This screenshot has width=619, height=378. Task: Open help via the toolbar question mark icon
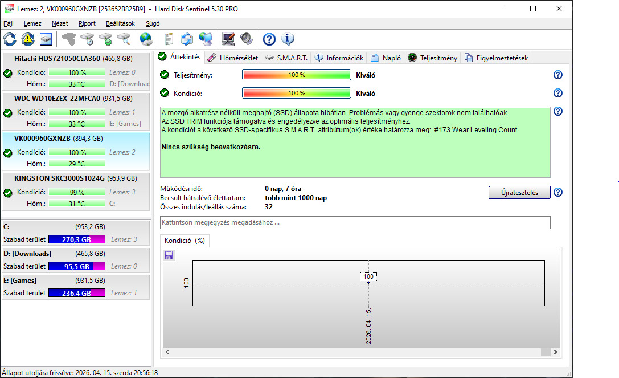[x=269, y=39]
